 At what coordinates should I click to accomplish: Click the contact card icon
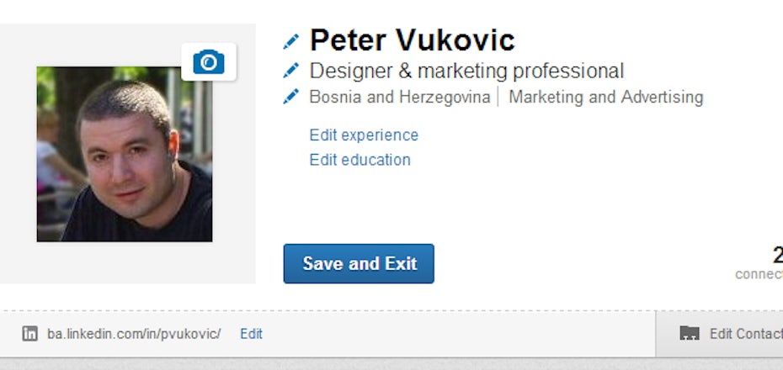690,334
